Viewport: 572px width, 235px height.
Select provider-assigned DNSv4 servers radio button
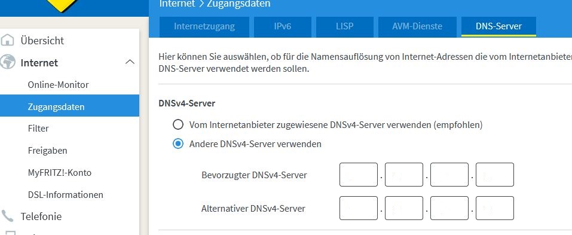pos(178,125)
